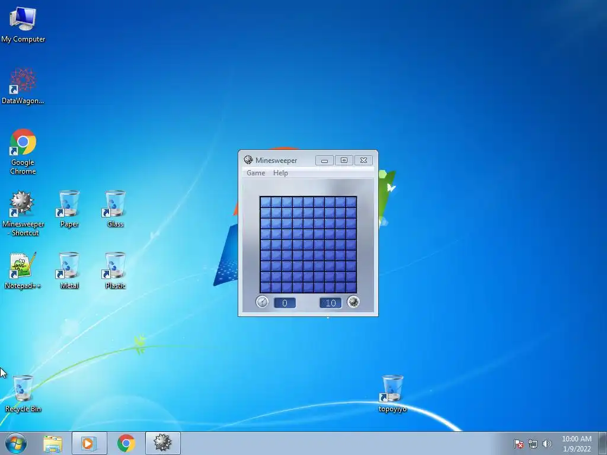The image size is (607, 455).
Task: Open the Help menu in Minesweeper
Action: (280, 173)
